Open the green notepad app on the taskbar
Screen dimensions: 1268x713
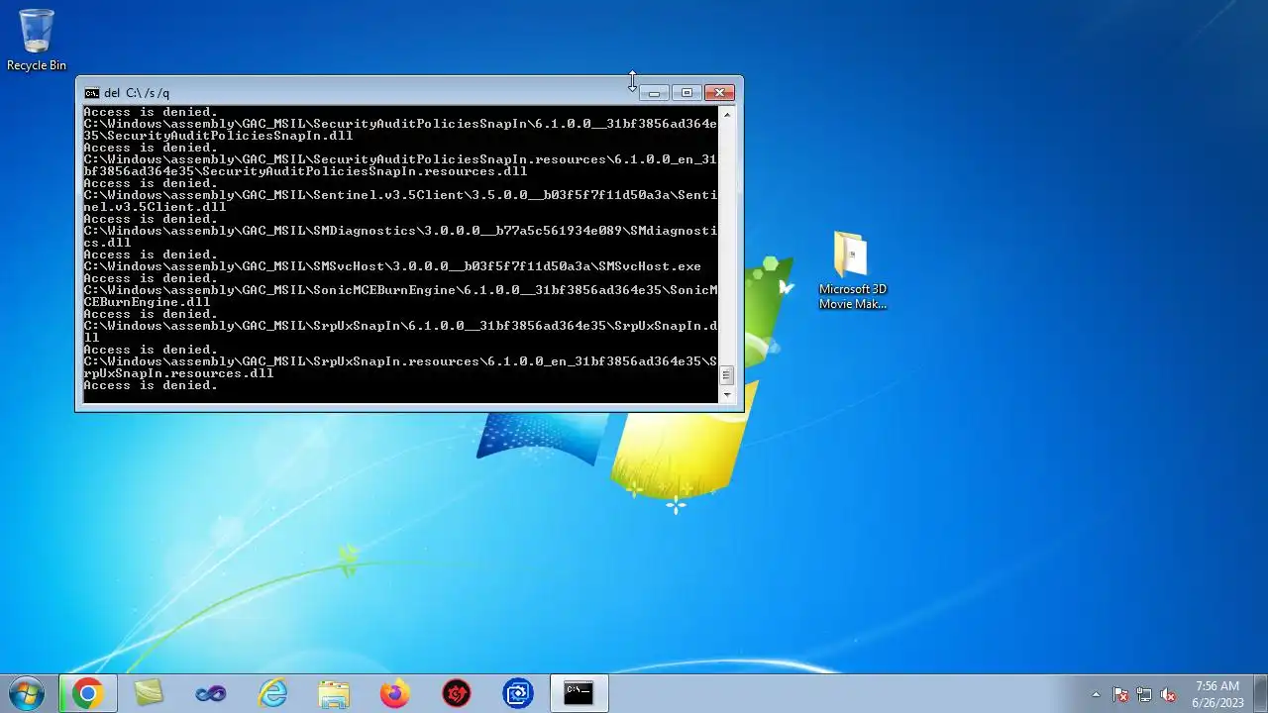pos(149,694)
